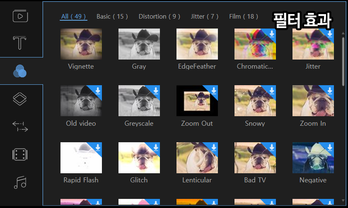Click the "Zoom Out" filter label
This screenshot has height=208, width=348.
197,123
